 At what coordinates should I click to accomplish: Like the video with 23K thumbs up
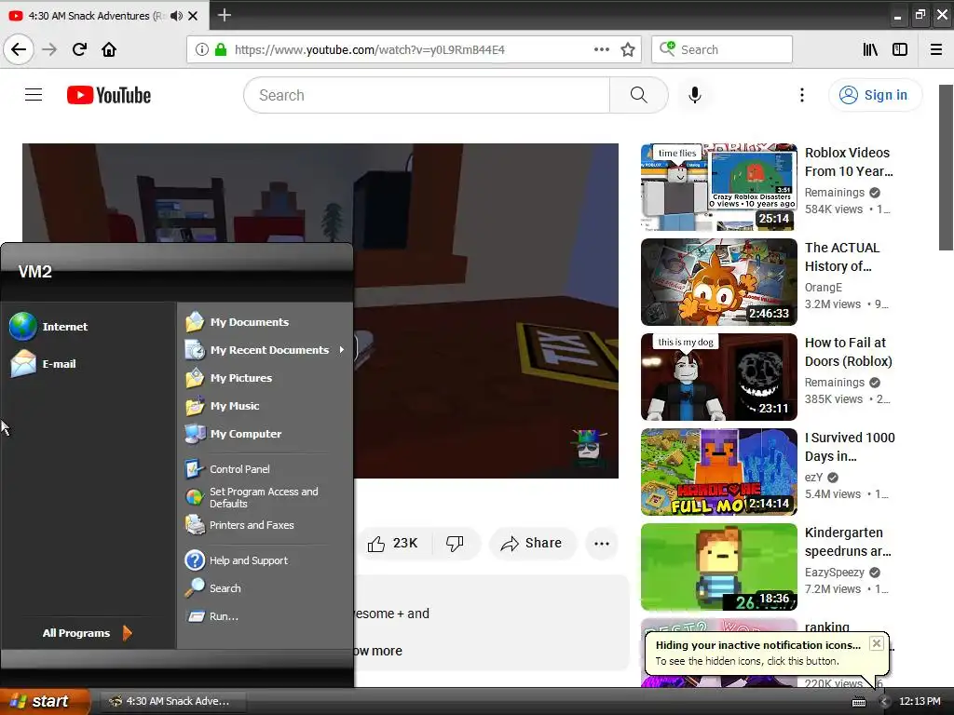pos(393,544)
